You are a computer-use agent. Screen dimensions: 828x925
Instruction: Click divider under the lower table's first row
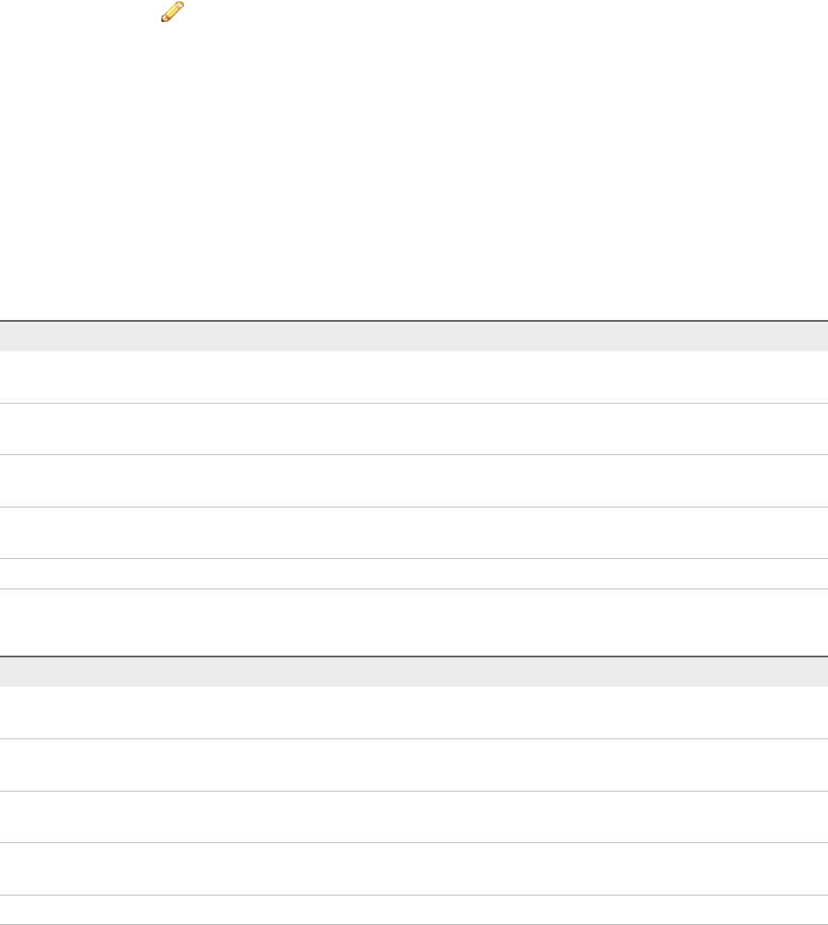(x=414, y=738)
